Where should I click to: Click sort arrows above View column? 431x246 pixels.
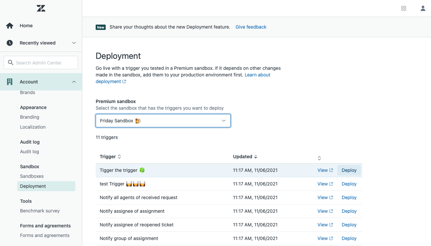coord(319,158)
